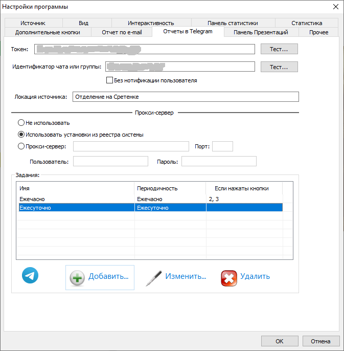Click the pen Edit icon
Image resolution: width=344 pixels, height=351 pixels.
pyautogui.click(x=153, y=277)
